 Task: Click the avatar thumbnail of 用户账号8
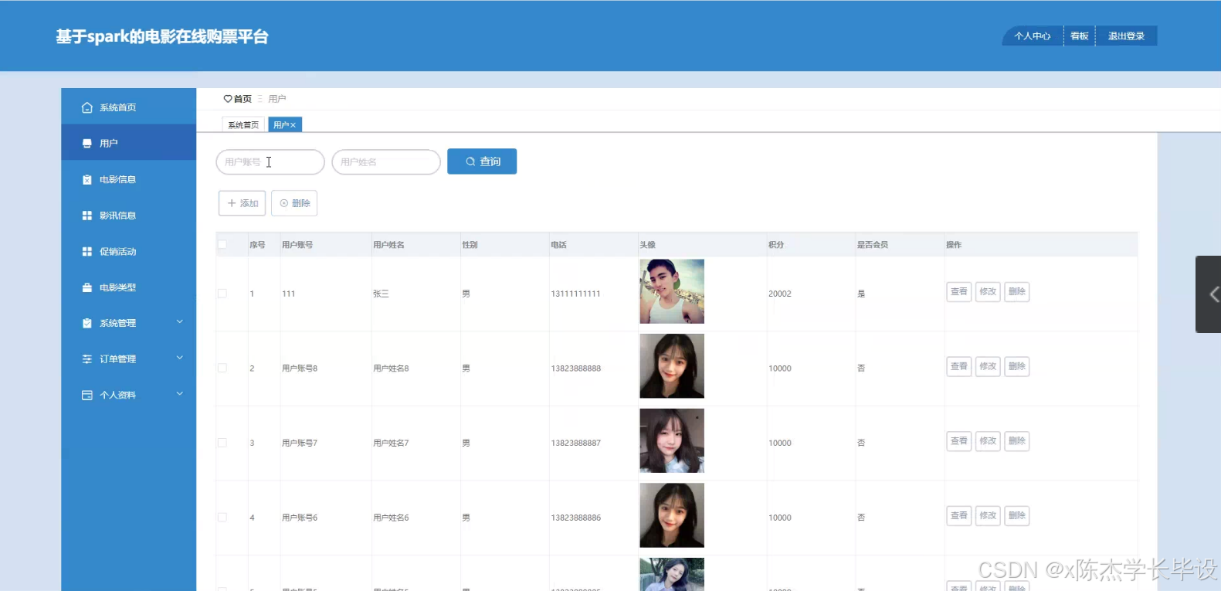(672, 366)
